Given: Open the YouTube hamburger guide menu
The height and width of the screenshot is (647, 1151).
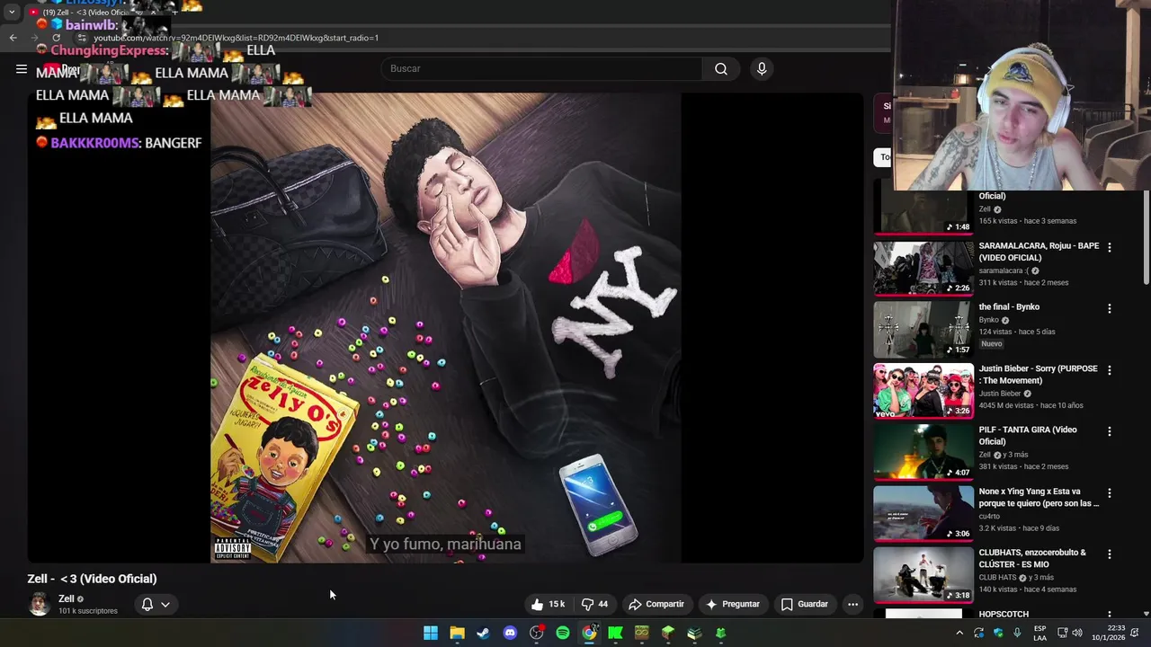Looking at the screenshot, I should click(x=22, y=69).
